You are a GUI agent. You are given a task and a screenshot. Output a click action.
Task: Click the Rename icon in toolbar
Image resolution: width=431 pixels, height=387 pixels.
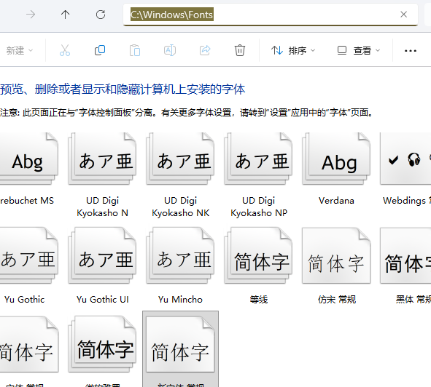click(x=170, y=50)
